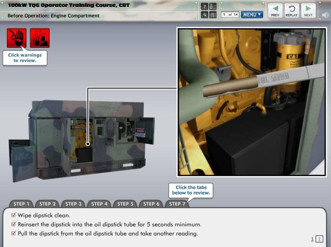This screenshot has width=331, height=247.
Task: Go to page 1 of step text
Action: coord(312,239)
